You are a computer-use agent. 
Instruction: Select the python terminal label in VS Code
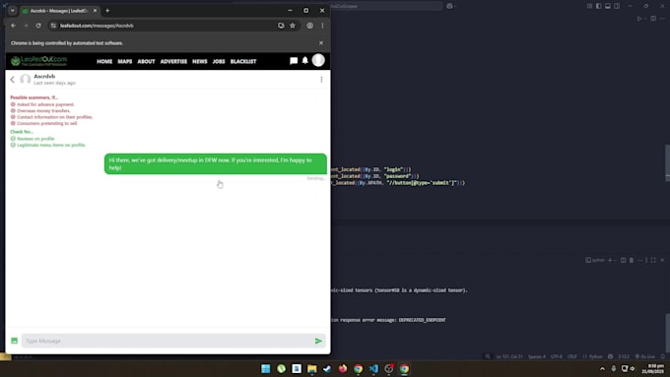pos(595,260)
